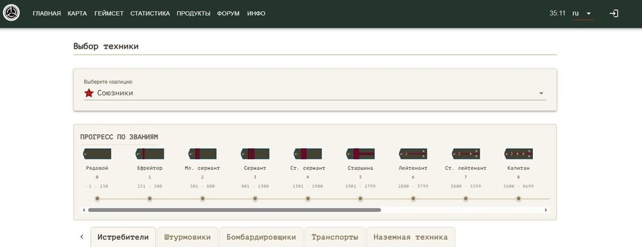Image resolution: width=642 pixels, height=247 pixels.
Task: Click the scrollbar left arrow
Action: coord(84,210)
